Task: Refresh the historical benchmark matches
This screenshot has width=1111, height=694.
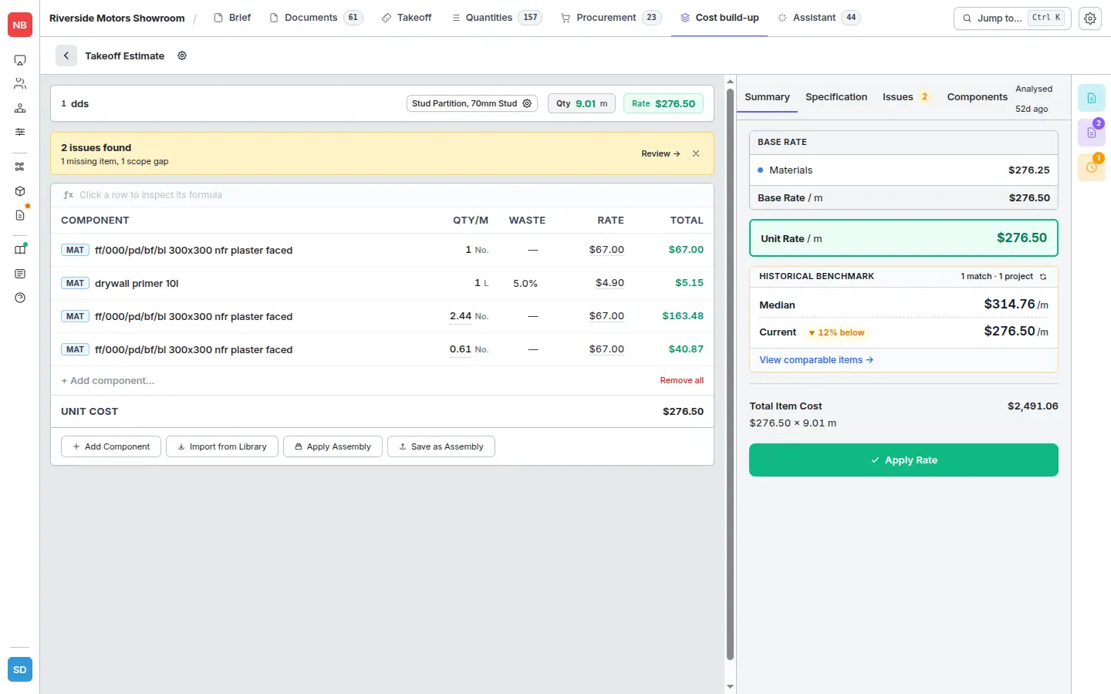Action: coord(1043,276)
